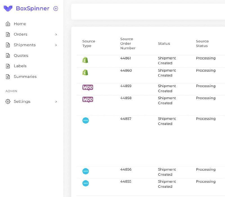Sort by the Source Order Number column header
This screenshot has width=225, height=197.
click(128, 44)
